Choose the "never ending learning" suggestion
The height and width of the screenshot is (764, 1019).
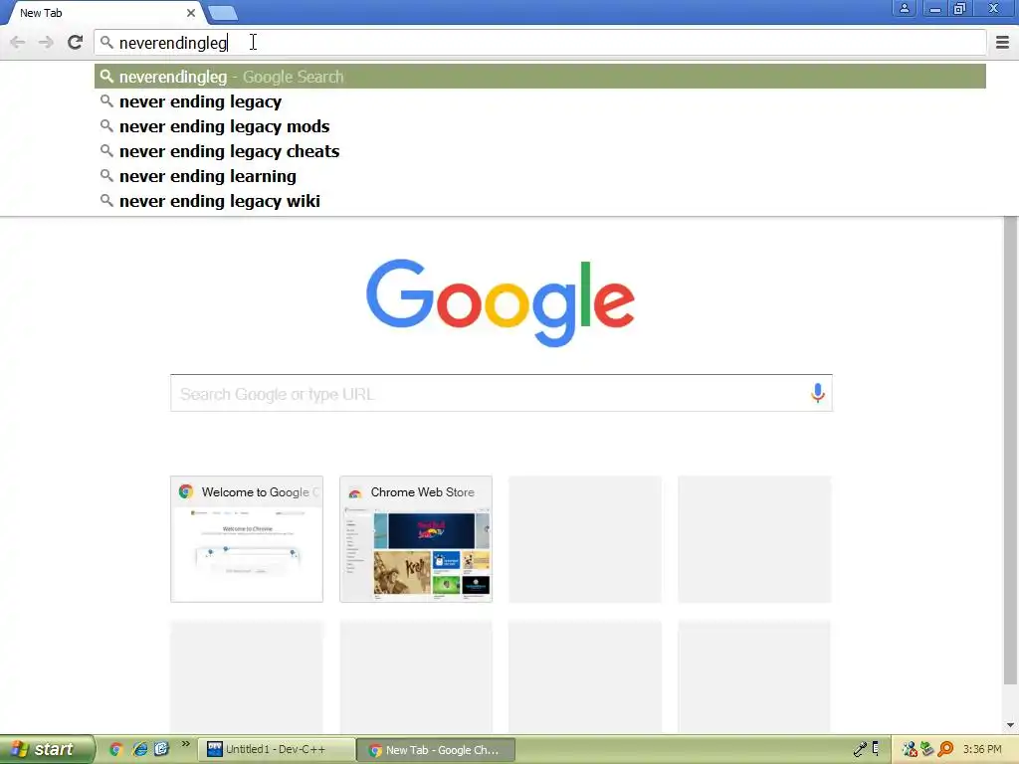pyautogui.click(x=540, y=176)
